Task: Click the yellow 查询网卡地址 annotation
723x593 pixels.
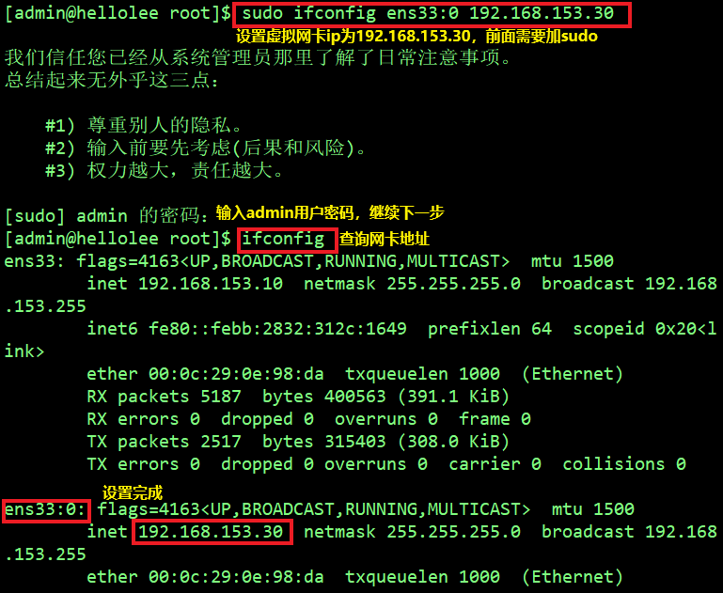Action: (385, 239)
